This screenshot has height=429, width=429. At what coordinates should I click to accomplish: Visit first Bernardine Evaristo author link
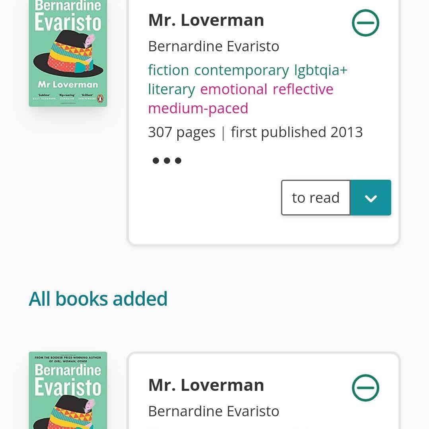[214, 46]
